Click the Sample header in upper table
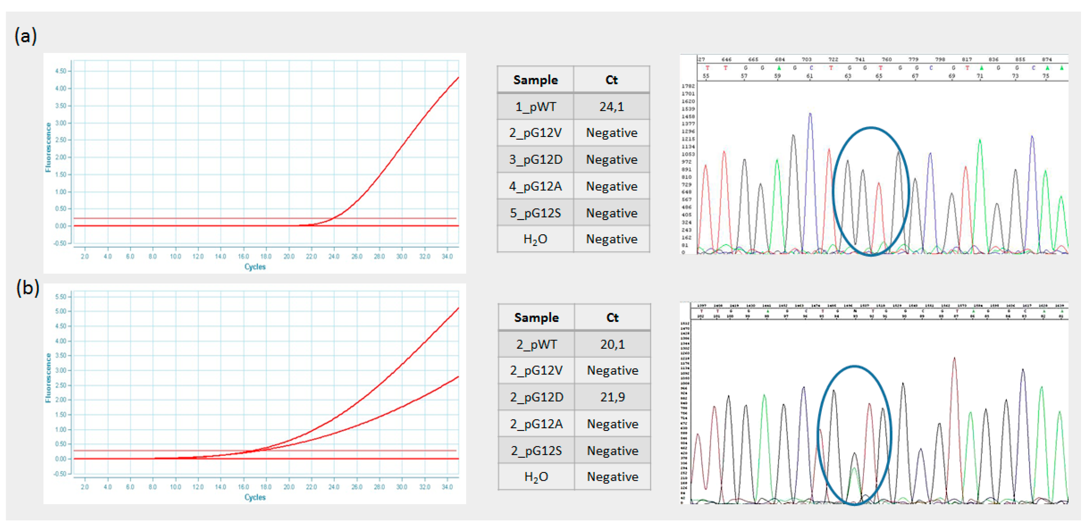 535,80
